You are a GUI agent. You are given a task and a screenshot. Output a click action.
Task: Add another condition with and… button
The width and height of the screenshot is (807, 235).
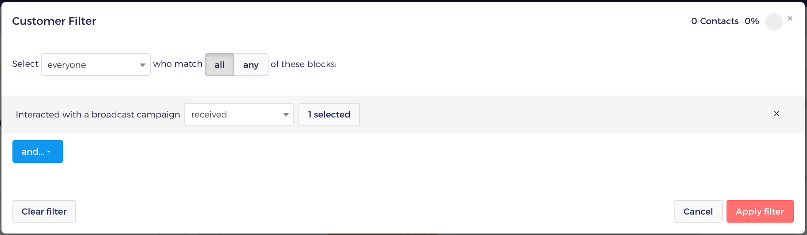click(38, 151)
